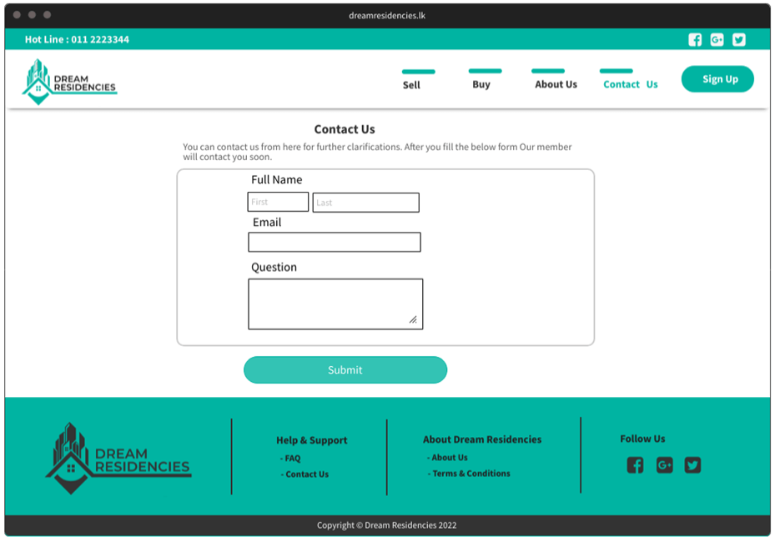Click the Sign Up button
This screenshot has height=537, width=775.
717,79
